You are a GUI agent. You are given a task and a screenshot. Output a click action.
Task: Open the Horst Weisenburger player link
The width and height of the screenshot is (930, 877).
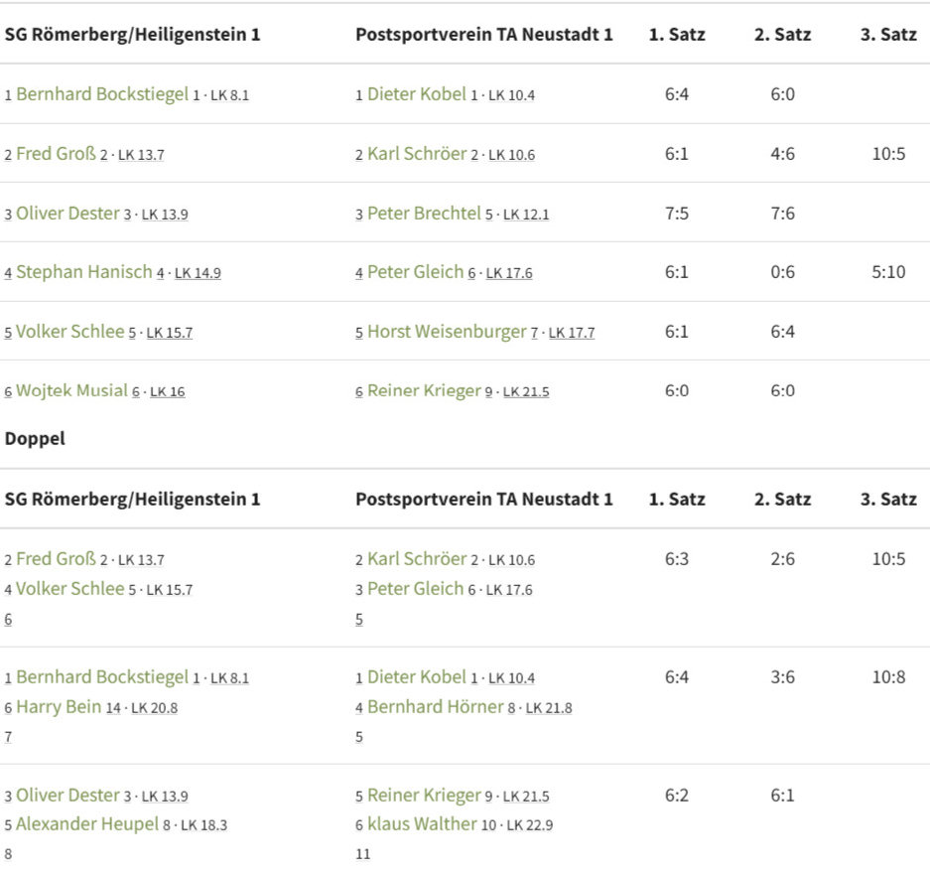point(447,331)
